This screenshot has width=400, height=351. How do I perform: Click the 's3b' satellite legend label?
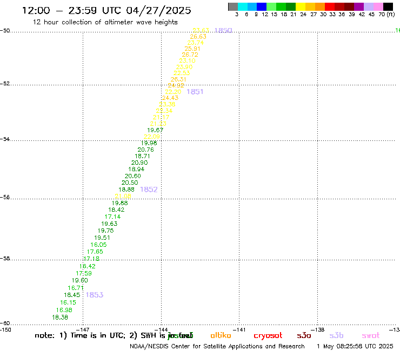336,335
